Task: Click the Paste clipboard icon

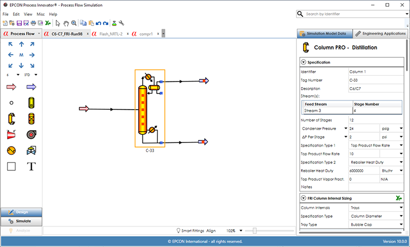Action: (91, 23)
